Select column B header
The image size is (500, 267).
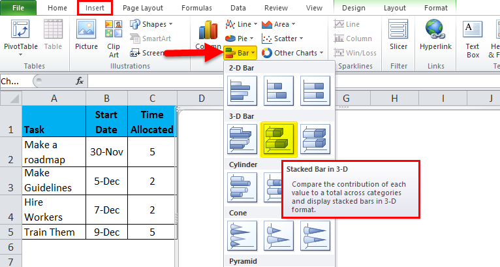click(x=106, y=99)
